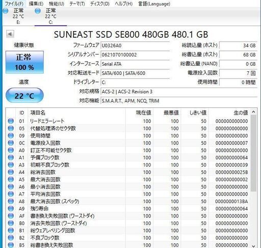
Task: Click status circle for B1 row
Action: coord(11,231)
